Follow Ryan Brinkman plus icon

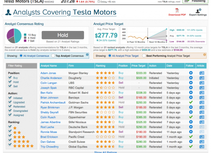click(191, 107)
